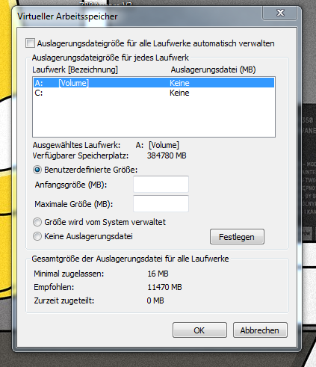Click the Anfangsgröße (MB) input field
This screenshot has width=316, height=367.
click(161, 185)
